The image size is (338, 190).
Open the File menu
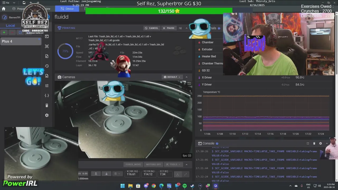click(6, 3)
